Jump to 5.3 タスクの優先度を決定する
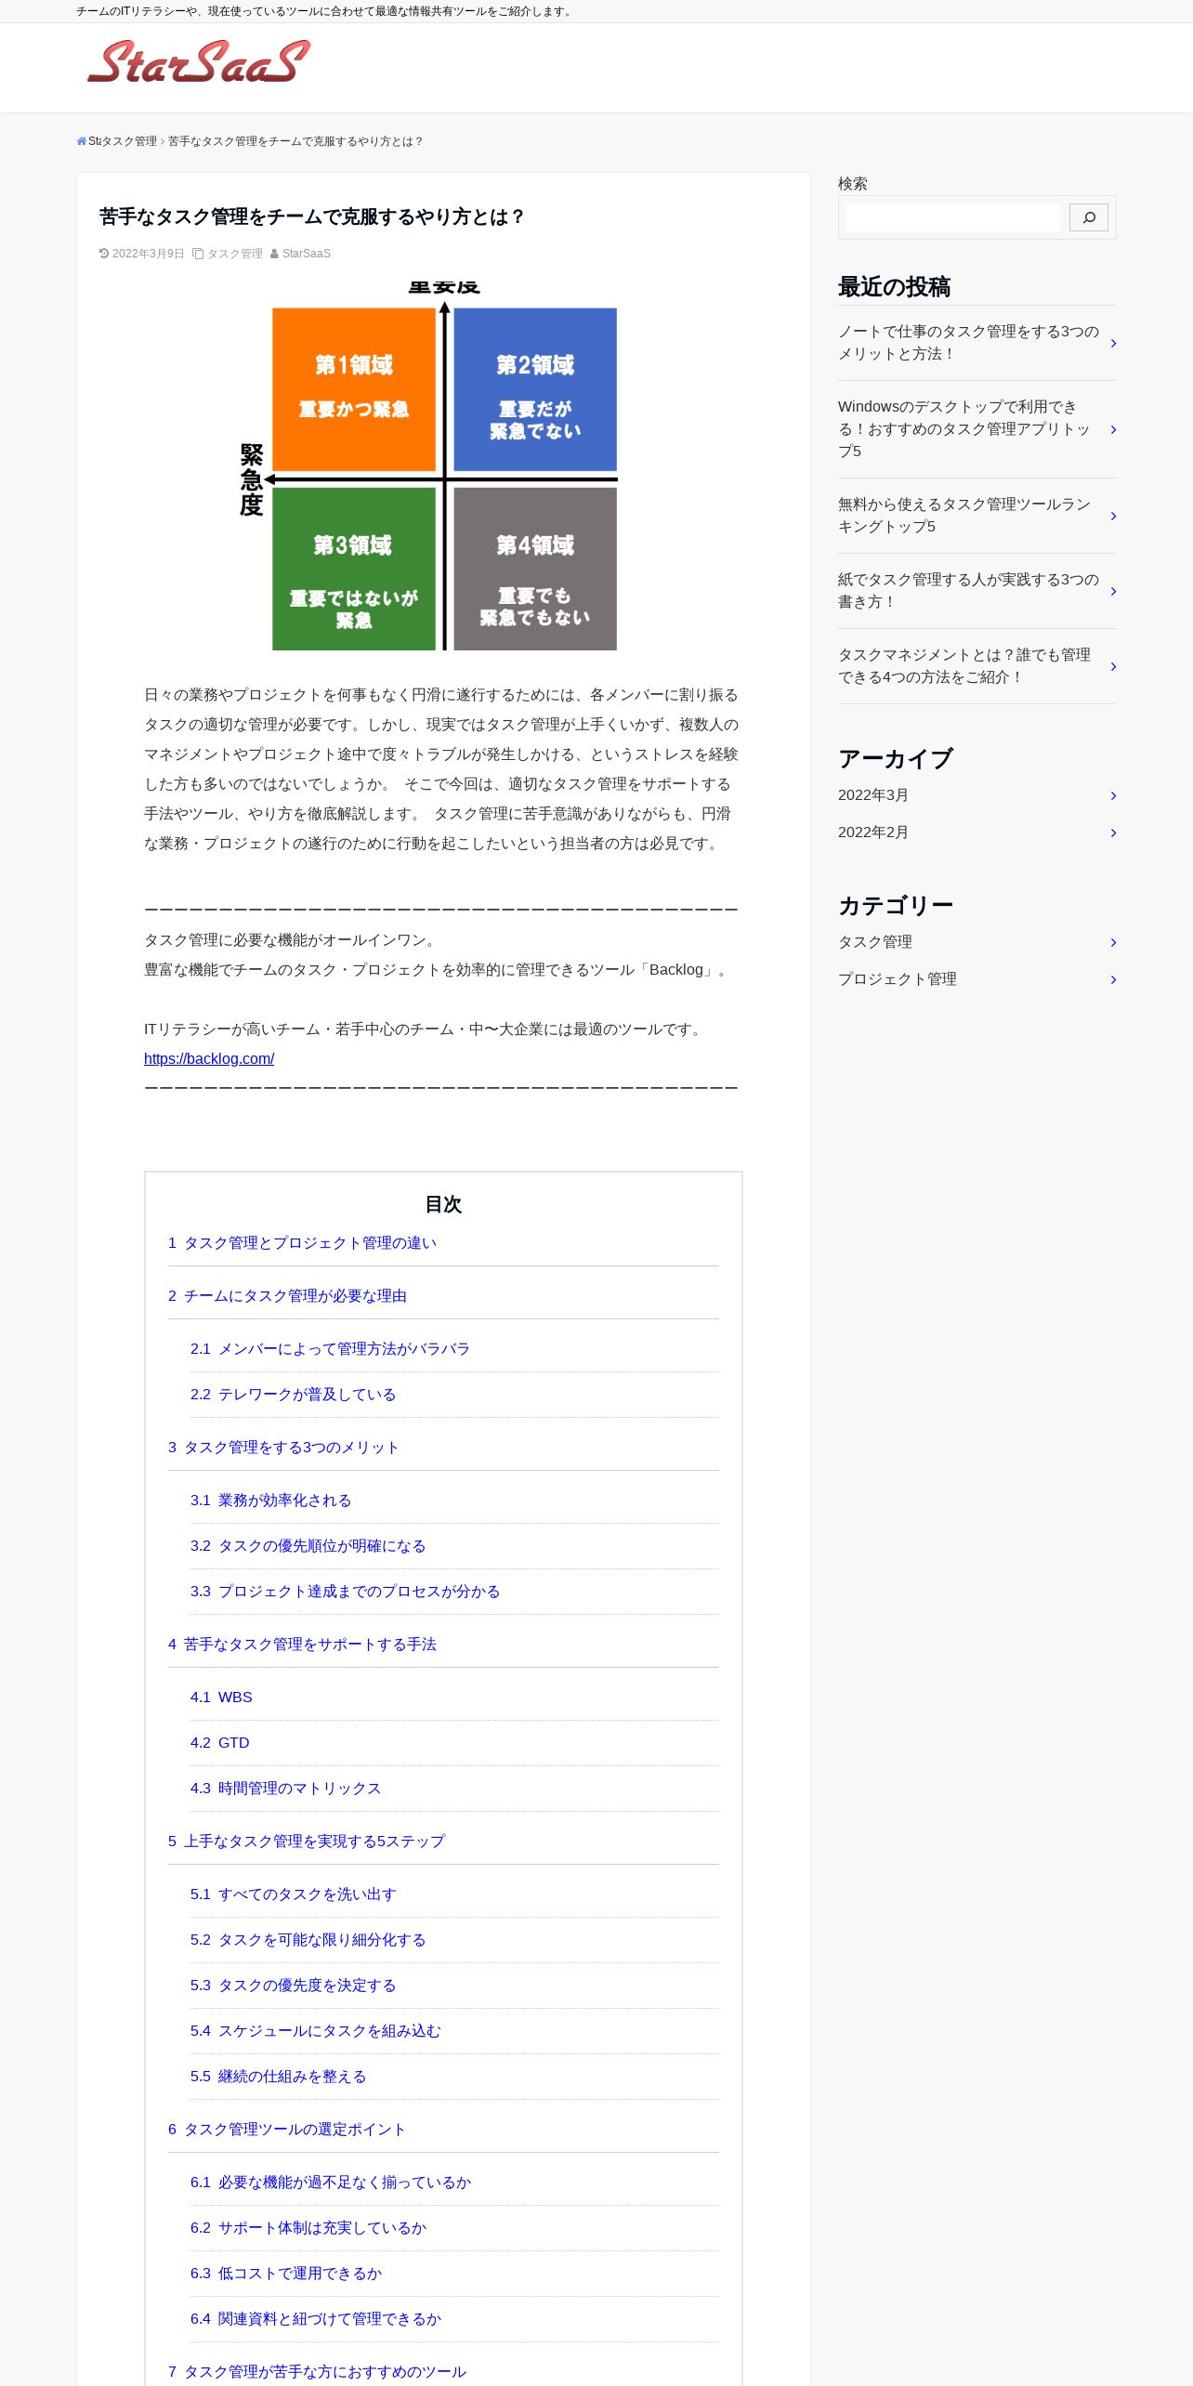Image resolution: width=1193 pixels, height=2386 pixels. coord(293,1986)
